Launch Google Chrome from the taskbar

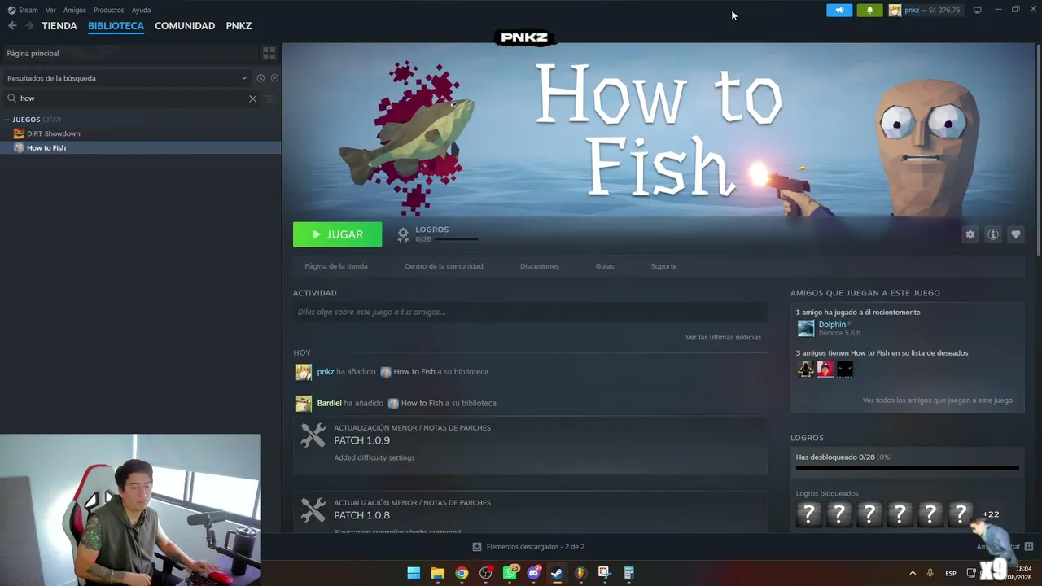click(462, 573)
